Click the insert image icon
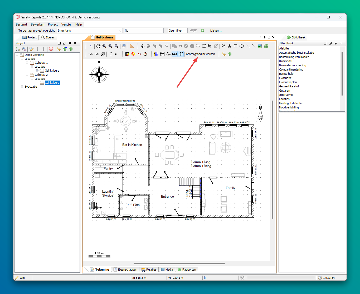Image resolution: width=360 pixels, height=294 pixels. (260, 46)
